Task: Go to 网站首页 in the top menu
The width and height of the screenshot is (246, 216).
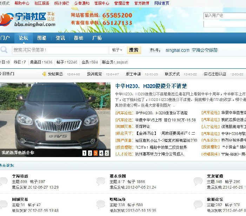Action: (x=162, y=3)
